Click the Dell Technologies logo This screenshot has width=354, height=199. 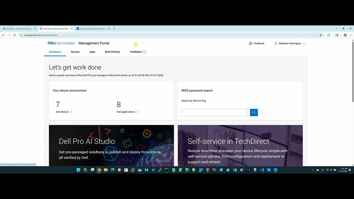click(61, 43)
